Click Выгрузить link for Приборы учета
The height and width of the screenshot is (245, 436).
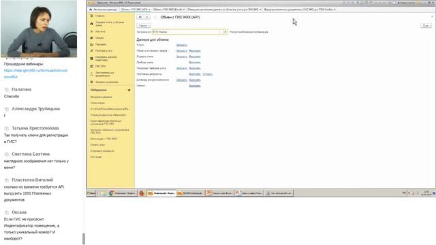195,63
